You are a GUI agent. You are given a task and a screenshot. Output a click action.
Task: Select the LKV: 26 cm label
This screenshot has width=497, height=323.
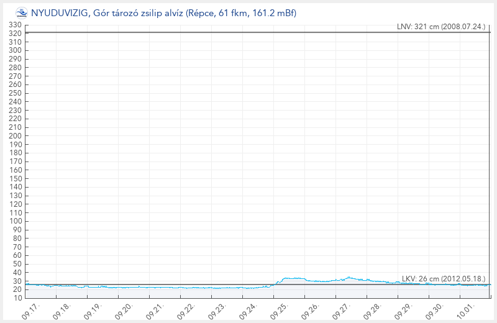pos(444,279)
